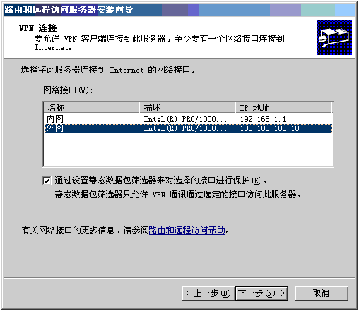Click empty area of interface list
This screenshot has height=311, width=359.
(189, 150)
